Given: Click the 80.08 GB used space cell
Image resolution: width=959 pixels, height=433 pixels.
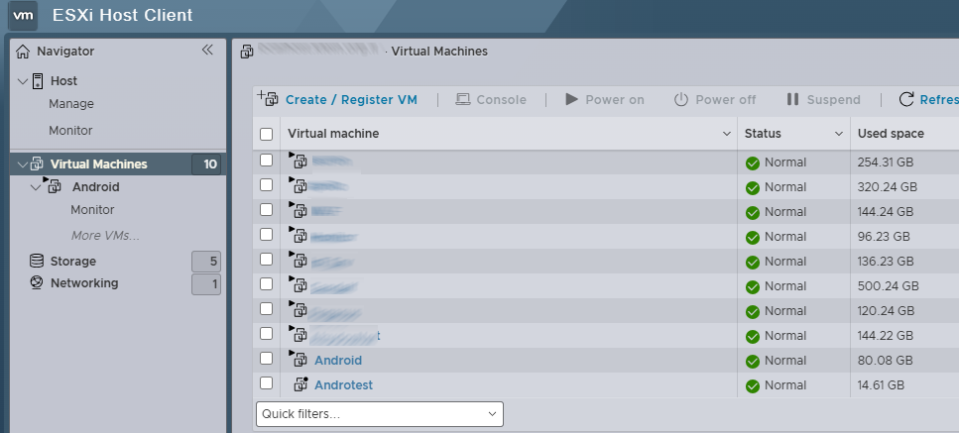Looking at the screenshot, I should (885, 361).
